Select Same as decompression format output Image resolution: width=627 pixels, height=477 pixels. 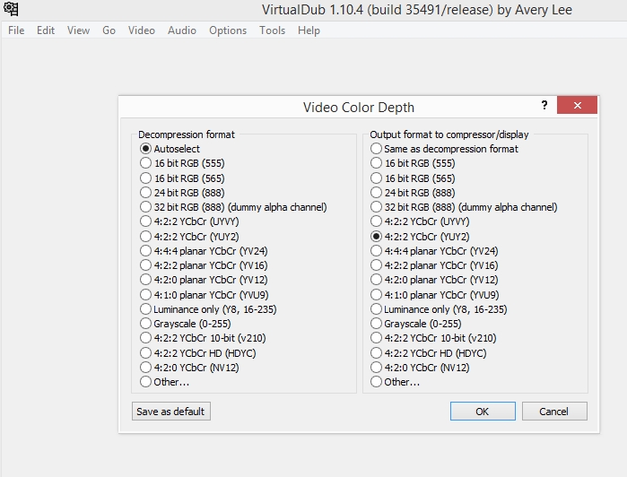(x=378, y=149)
